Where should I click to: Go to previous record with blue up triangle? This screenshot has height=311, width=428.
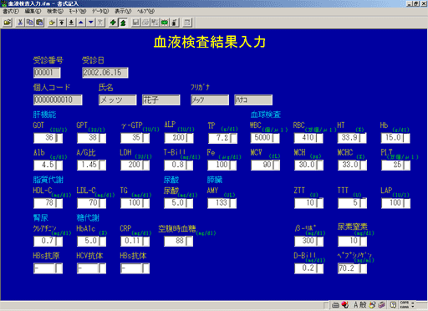tap(81, 23)
